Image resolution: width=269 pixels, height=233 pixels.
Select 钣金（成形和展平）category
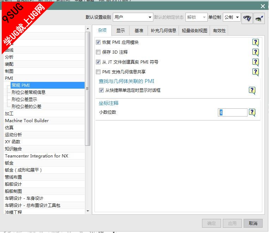click(x=44, y=170)
